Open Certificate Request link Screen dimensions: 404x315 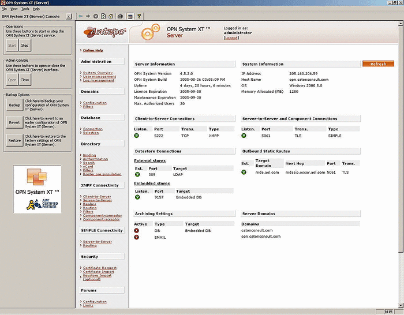coord(100,268)
